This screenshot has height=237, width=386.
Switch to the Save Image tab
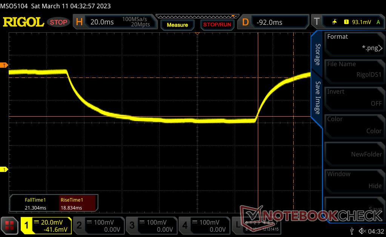pos(317,98)
